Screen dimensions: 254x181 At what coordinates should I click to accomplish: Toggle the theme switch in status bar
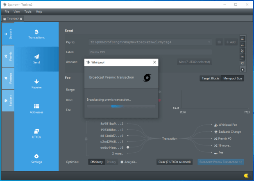pos(247,176)
